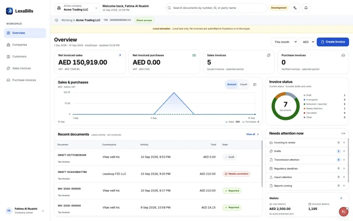Switch chart to Amount view
Viewport: 353px width, 221px height.
[x=232, y=84]
